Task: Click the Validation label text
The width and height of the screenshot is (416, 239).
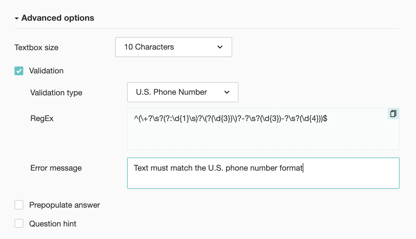Action: tap(46, 71)
